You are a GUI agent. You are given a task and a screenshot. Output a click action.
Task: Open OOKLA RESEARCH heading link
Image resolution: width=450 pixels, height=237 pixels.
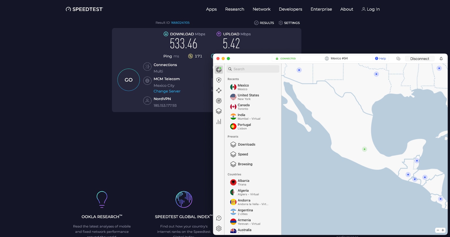102,217
